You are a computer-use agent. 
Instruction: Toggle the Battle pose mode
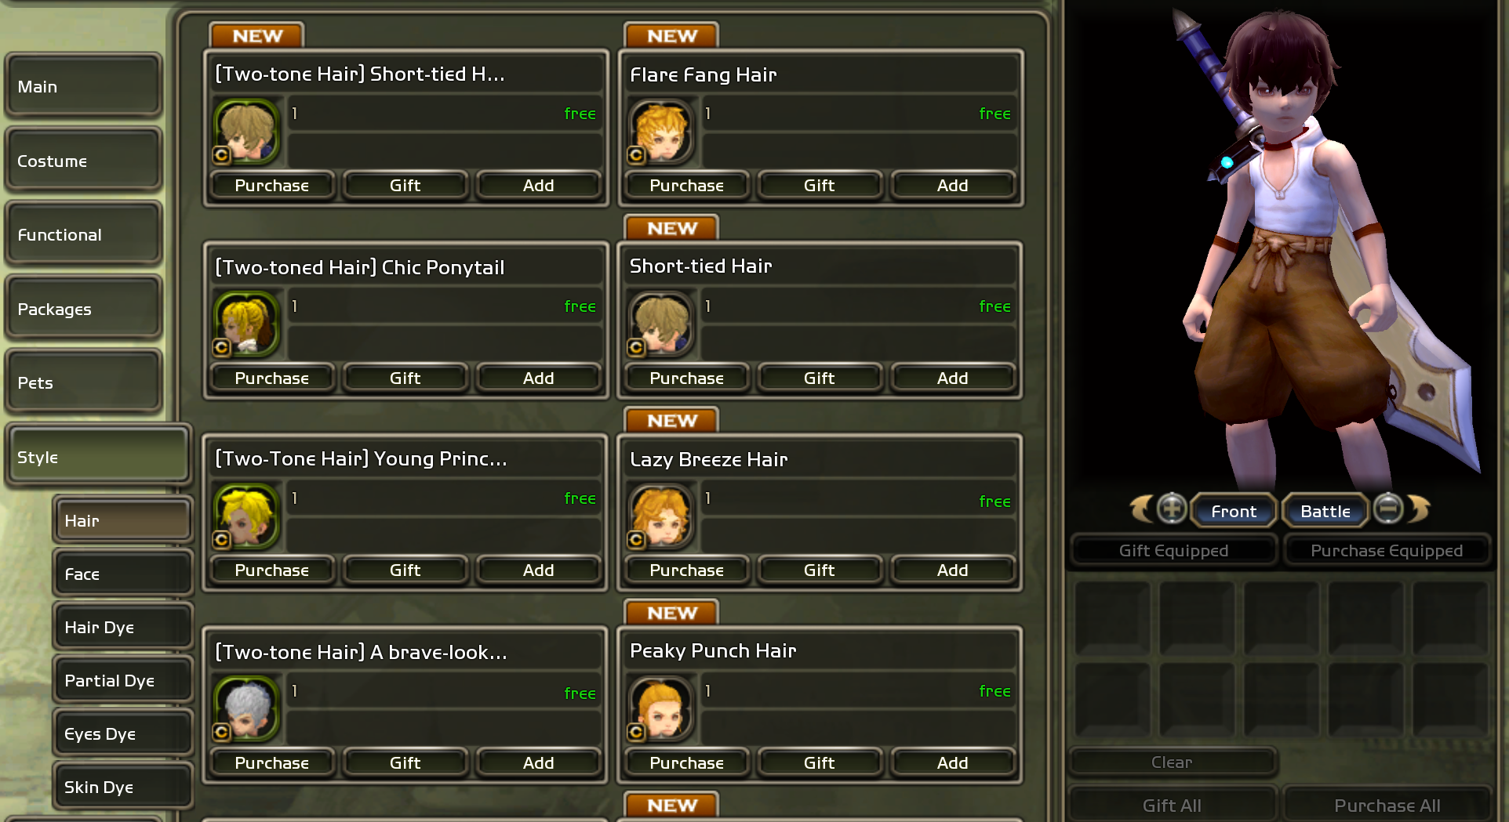click(x=1325, y=511)
